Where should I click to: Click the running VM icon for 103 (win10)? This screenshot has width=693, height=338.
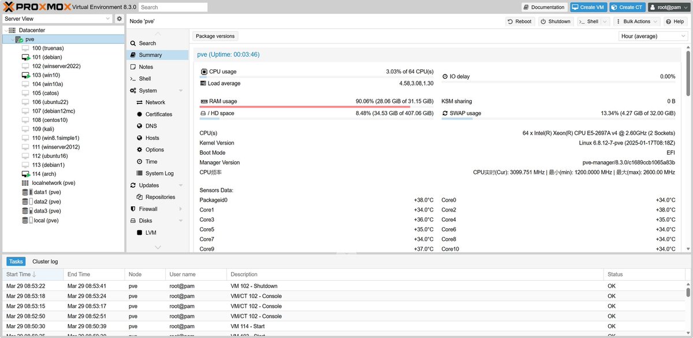point(25,75)
